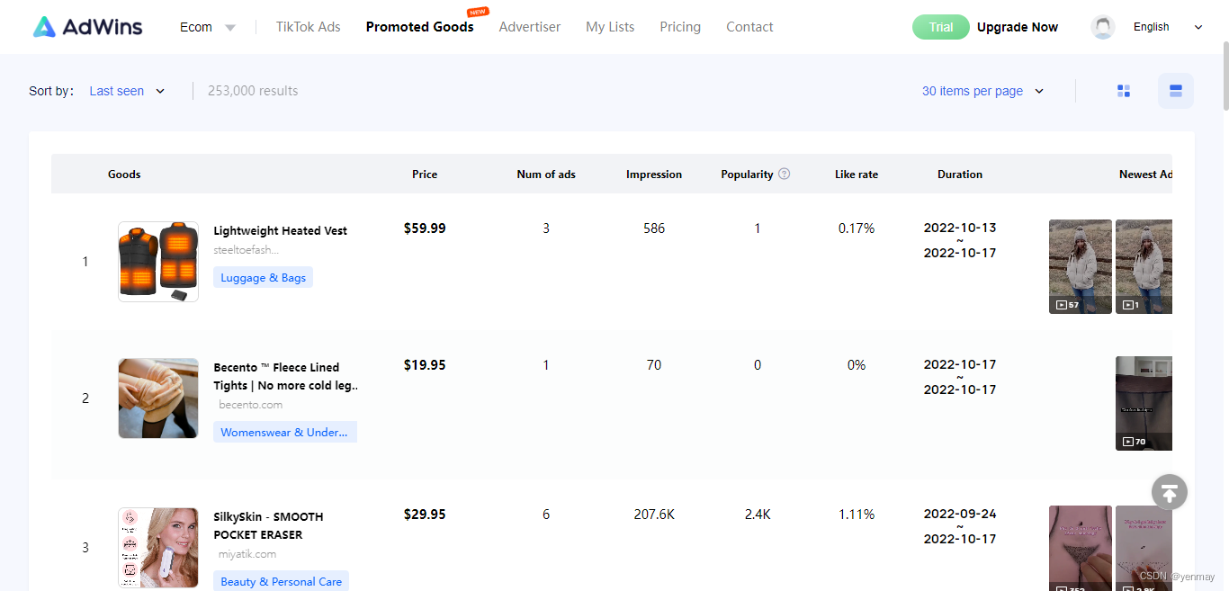Open the Sort by Last seen dropdown

(127, 91)
